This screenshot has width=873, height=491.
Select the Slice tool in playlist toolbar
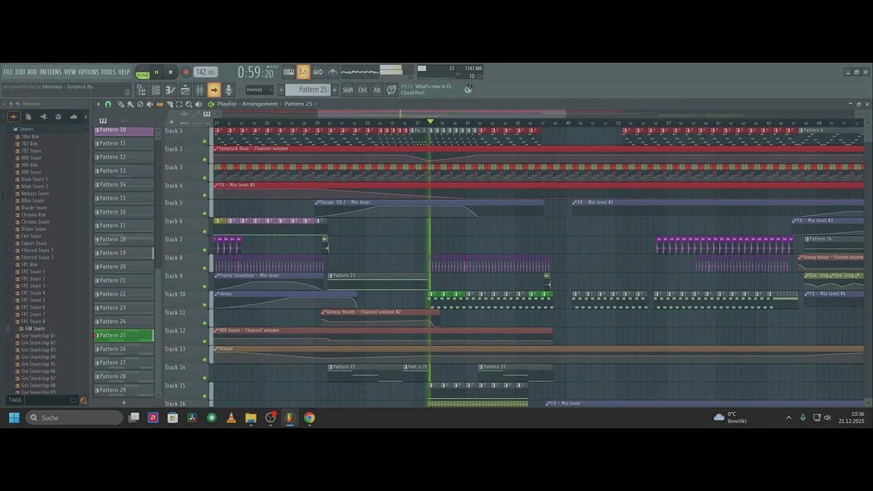pos(169,104)
